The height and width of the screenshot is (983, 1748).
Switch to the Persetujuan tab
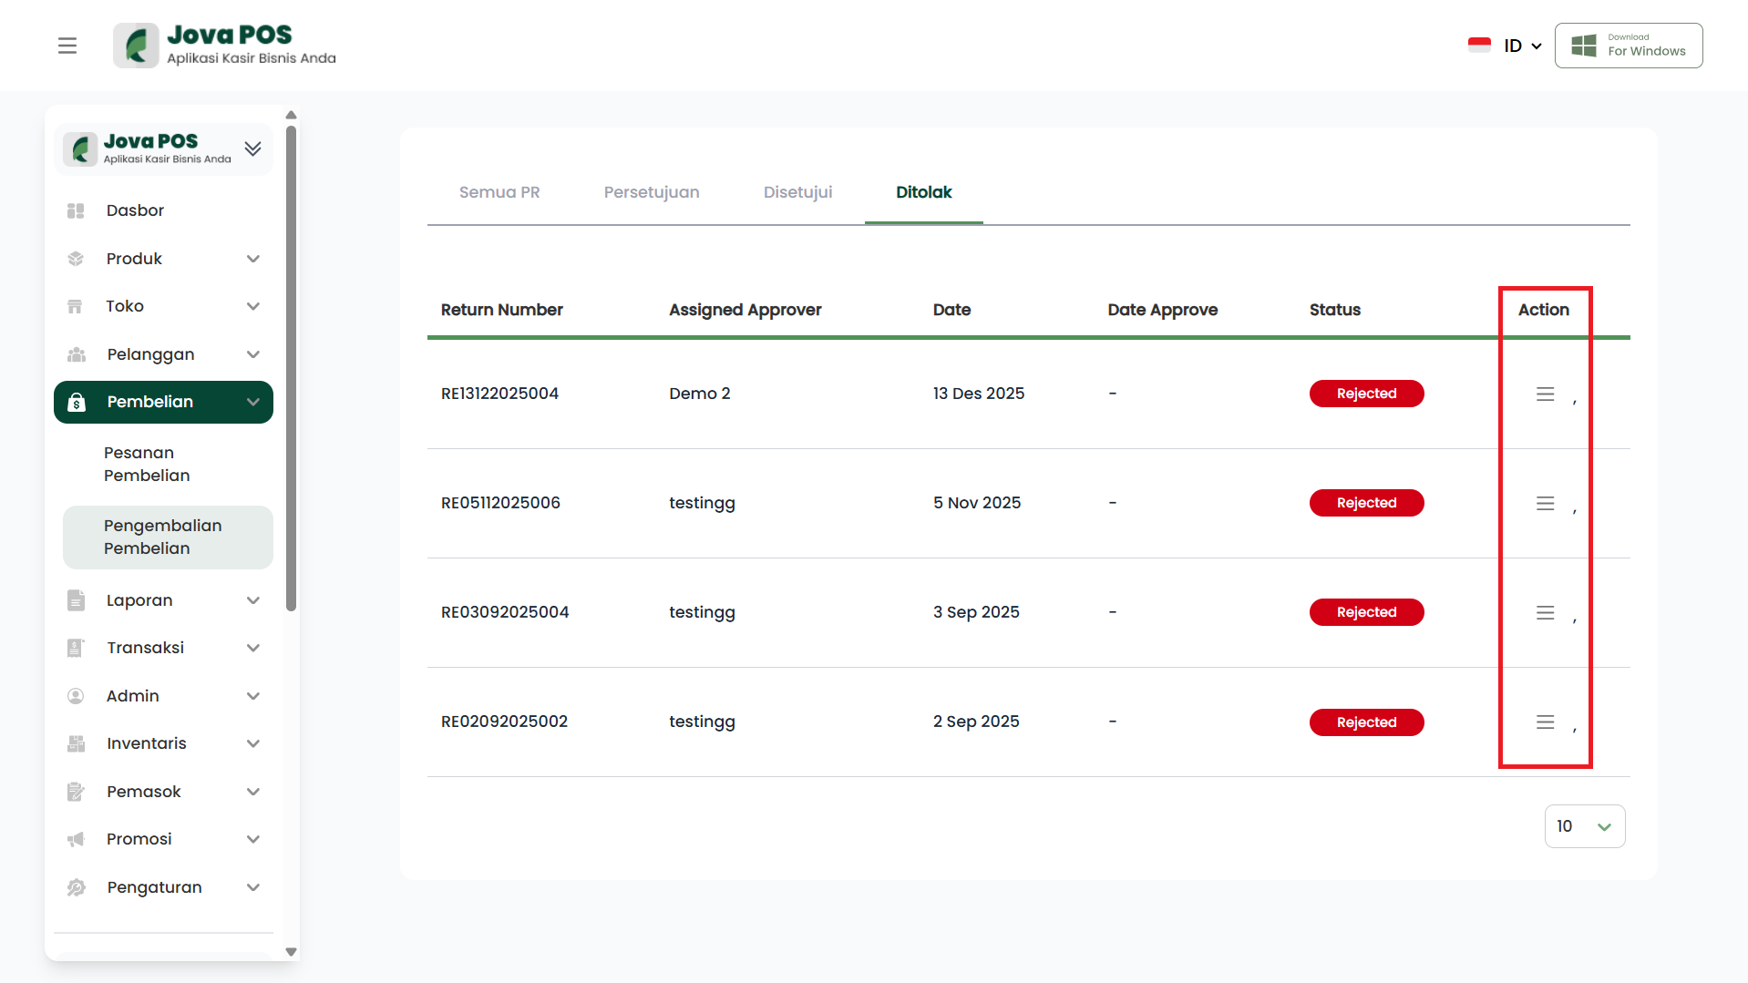[652, 192]
